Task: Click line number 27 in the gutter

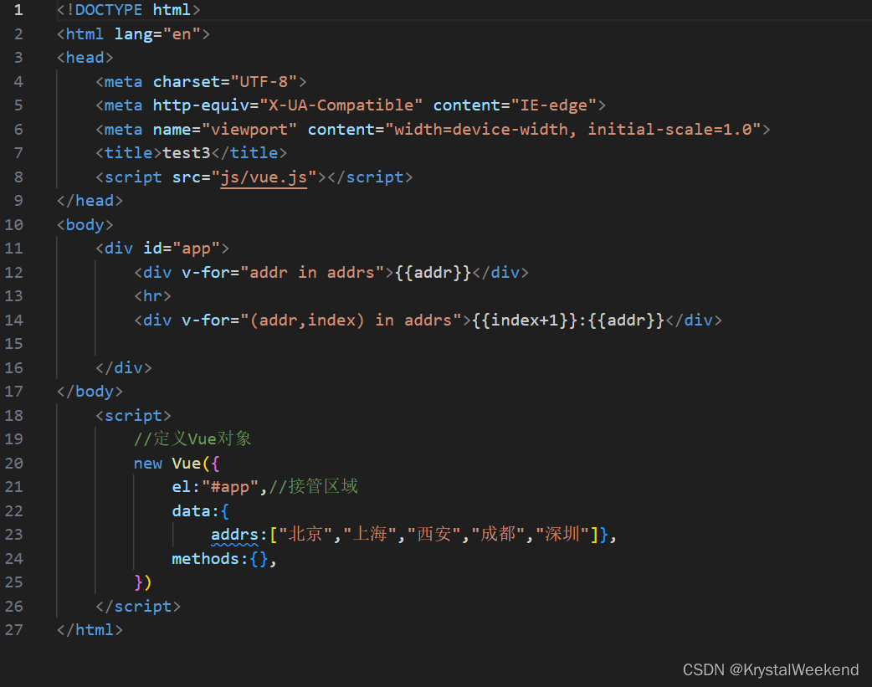Action: 14,630
